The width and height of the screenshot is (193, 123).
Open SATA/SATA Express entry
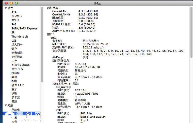point(24,28)
